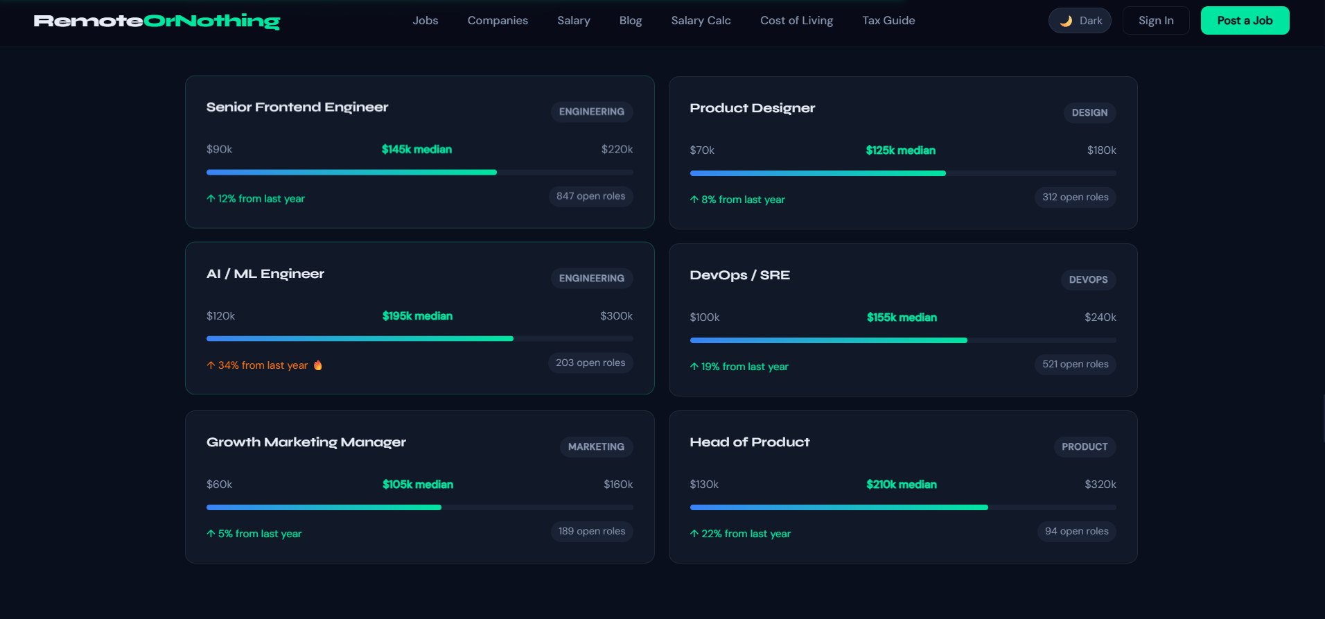The height and width of the screenshot is (619, 1325).
Task: Click the up arrow beside 12% from last year
Action: (x=211, y=198)
